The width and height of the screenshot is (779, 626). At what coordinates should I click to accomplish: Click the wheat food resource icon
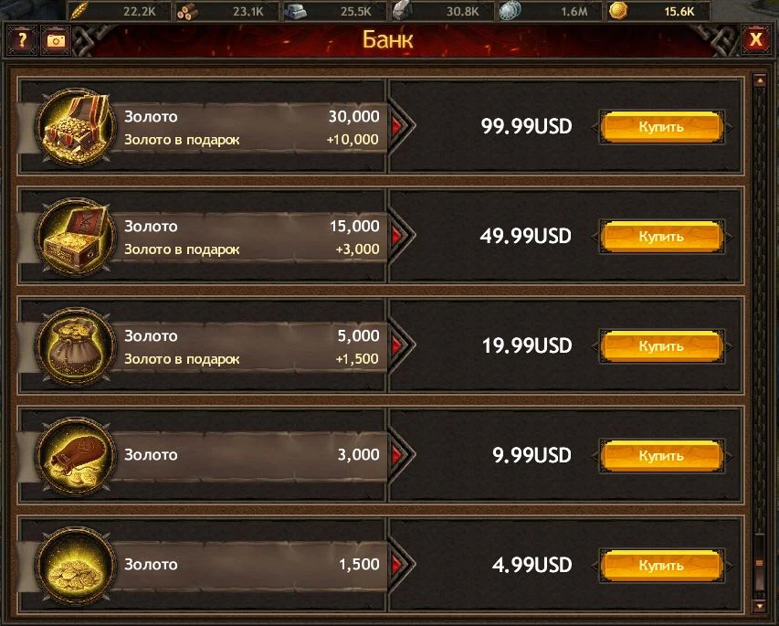tap(79, 10)
